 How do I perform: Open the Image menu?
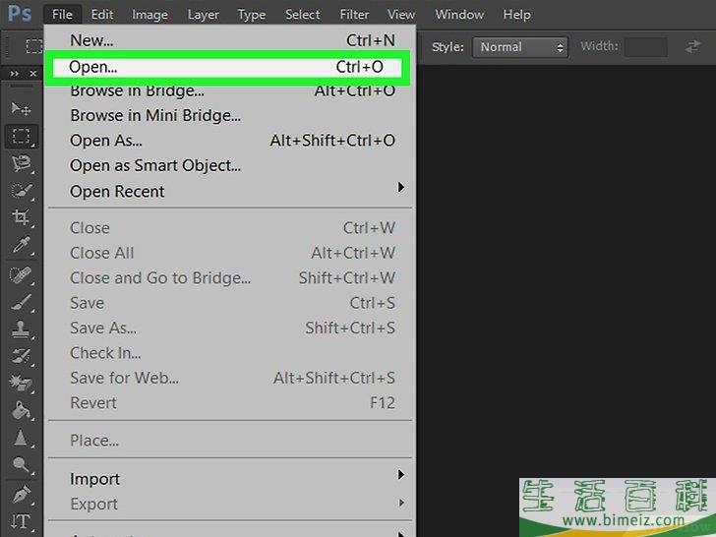tap(149, 15)
